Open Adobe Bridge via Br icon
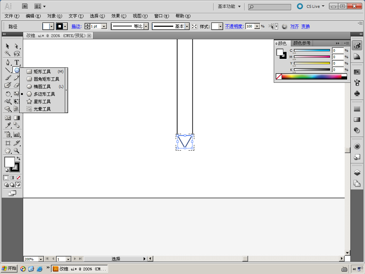 25,6
